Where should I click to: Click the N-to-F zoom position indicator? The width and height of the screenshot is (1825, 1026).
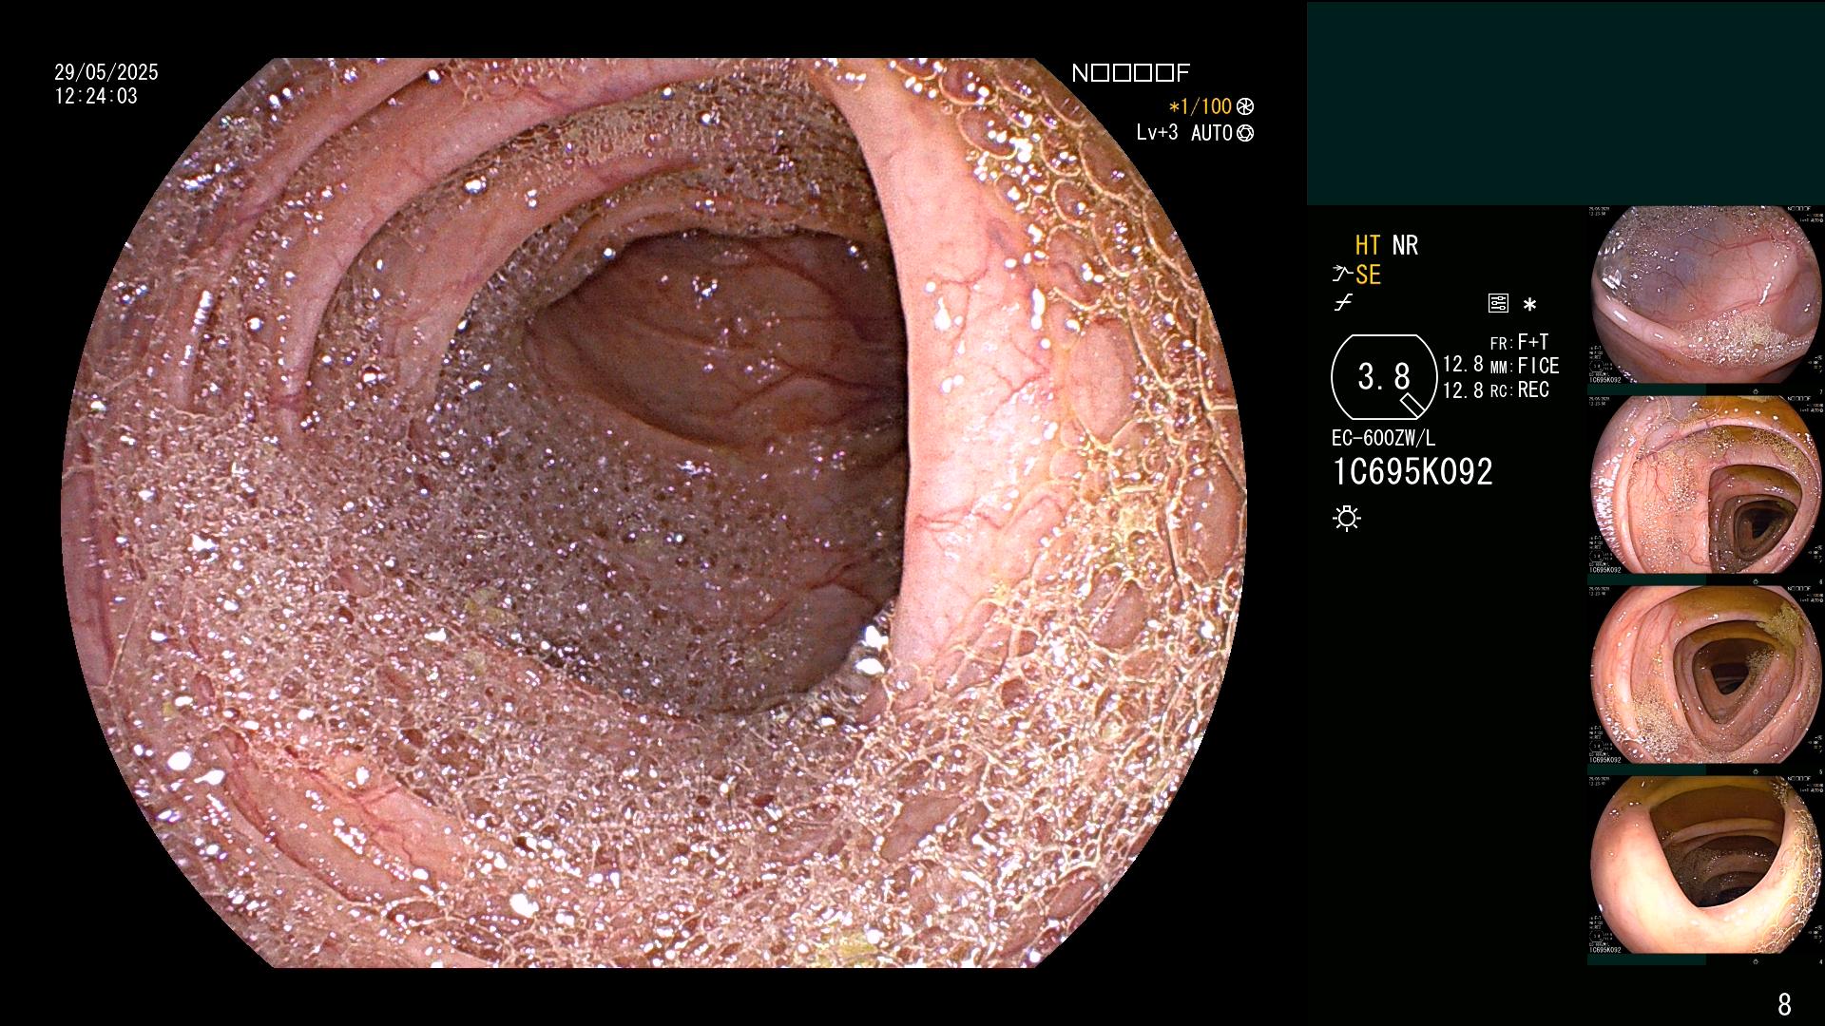tap(1130, 73)
